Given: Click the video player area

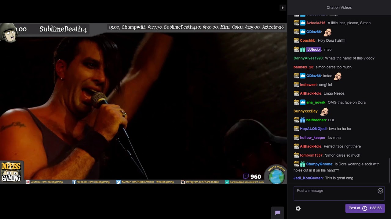Looking at the screenshot, I should coord(144,103).
